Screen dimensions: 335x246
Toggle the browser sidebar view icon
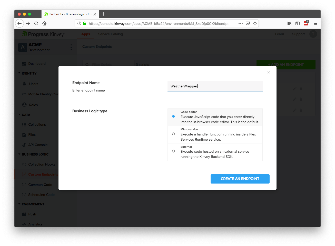point(298,23)
